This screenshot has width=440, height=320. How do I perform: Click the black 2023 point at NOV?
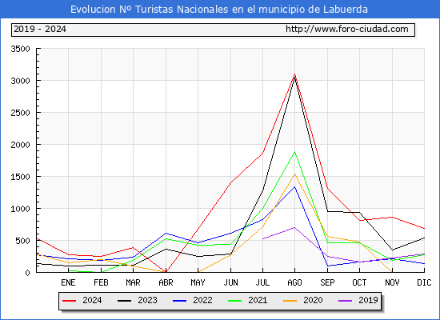pos(392,250)
